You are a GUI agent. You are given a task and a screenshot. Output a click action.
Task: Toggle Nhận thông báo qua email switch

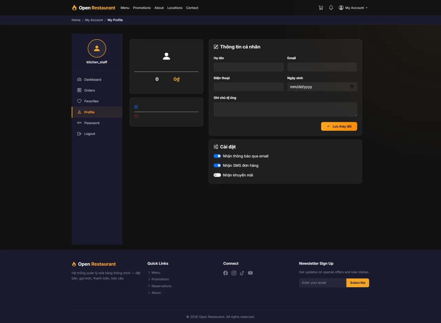(x=217, y=156)
